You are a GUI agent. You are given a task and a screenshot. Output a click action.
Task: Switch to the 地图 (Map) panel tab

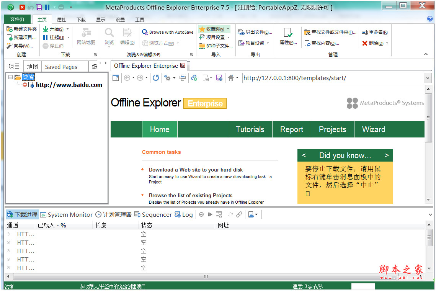pyautogui.click(x=33, y=67)
